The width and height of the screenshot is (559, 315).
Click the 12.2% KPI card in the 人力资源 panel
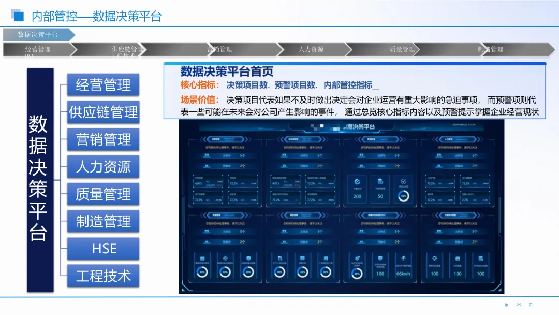440,197
